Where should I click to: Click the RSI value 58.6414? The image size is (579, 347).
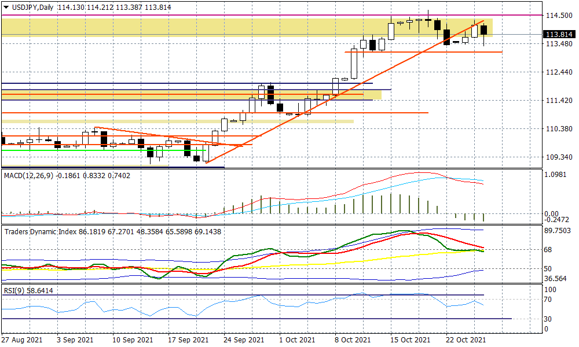(40, 290)
